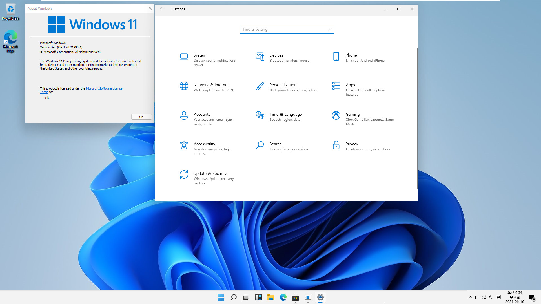Toggle the IME A input mode indicator
Screen dimensions: 541x304
point(490,297)
